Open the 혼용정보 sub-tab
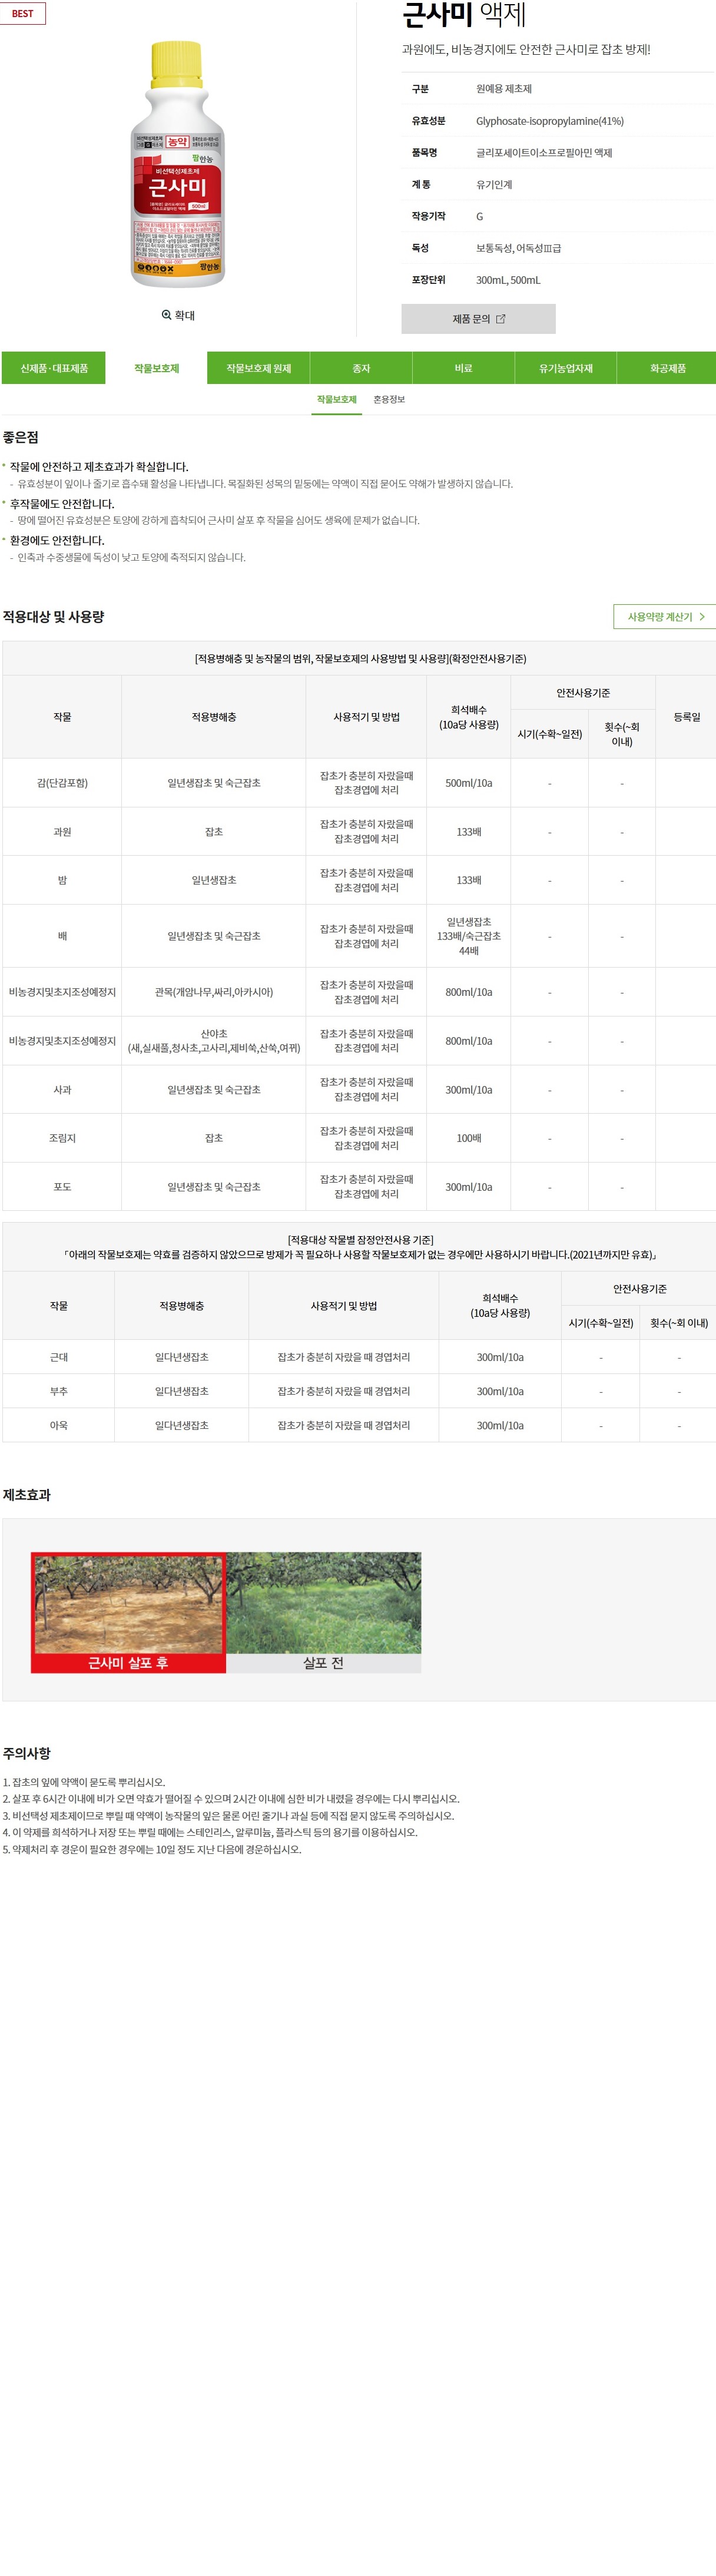Viewport: 716px width, 2576px height. click(x=389, y=400)
